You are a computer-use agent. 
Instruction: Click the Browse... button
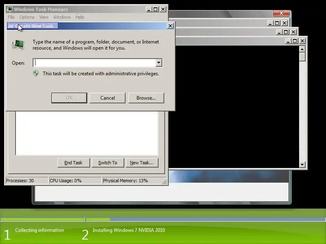[146, 98]
